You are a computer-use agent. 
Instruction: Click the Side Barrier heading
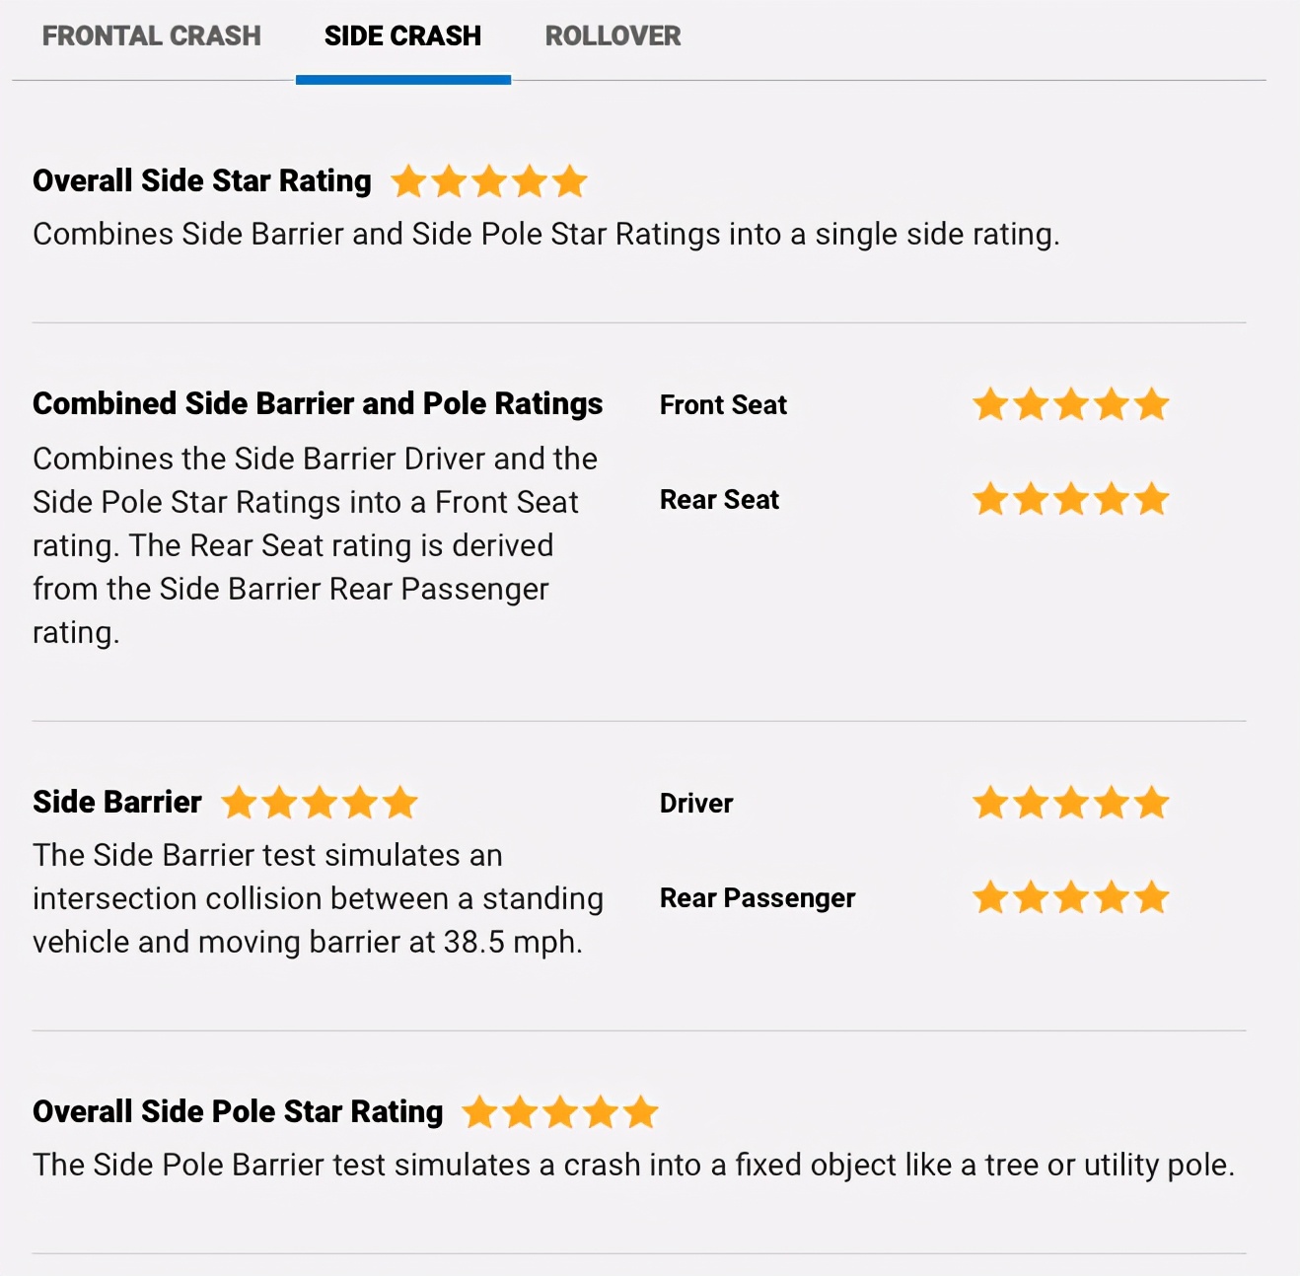tap(117, 802)
